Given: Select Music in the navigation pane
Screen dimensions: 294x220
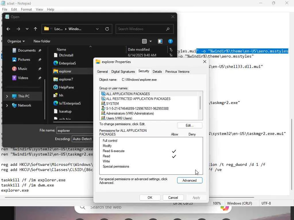Looking at the screenshot, I should click(x=22, y=69).
